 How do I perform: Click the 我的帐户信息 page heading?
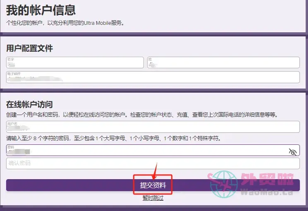tap(41, 10)
